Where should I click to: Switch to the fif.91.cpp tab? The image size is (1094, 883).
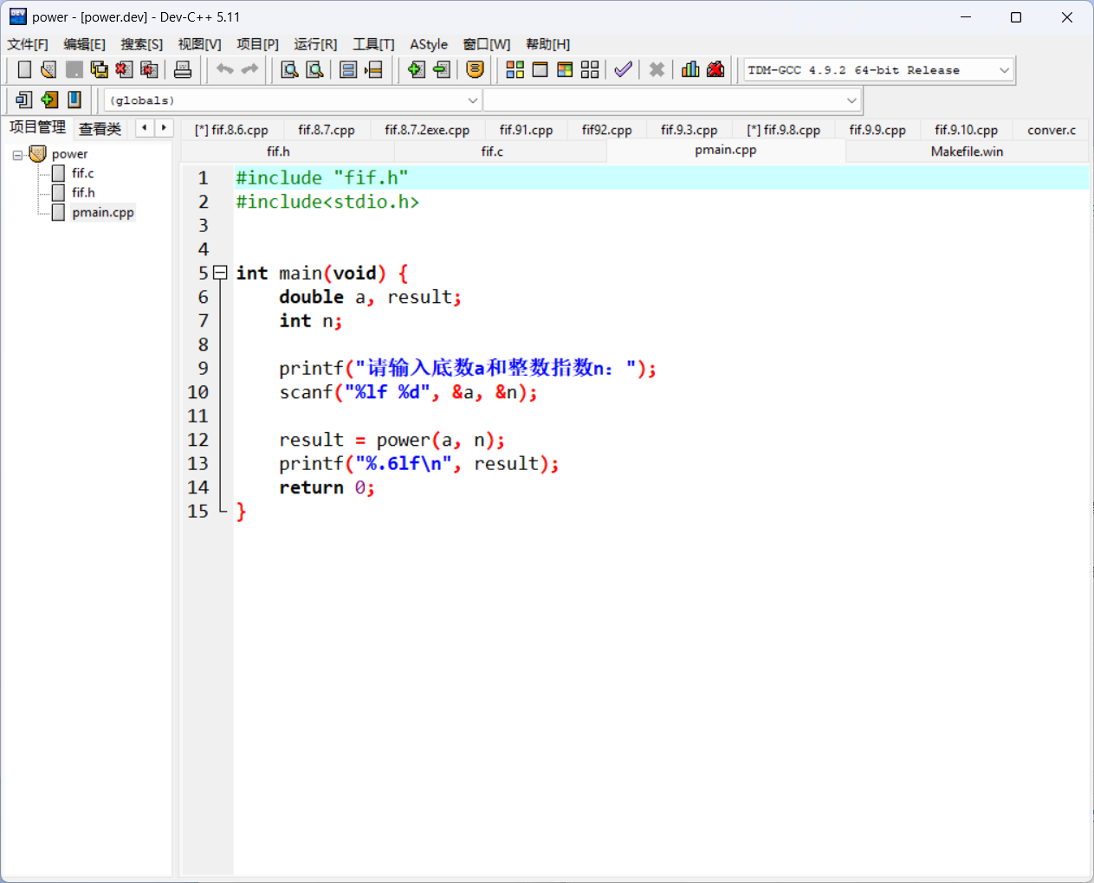tap(526, 130)
